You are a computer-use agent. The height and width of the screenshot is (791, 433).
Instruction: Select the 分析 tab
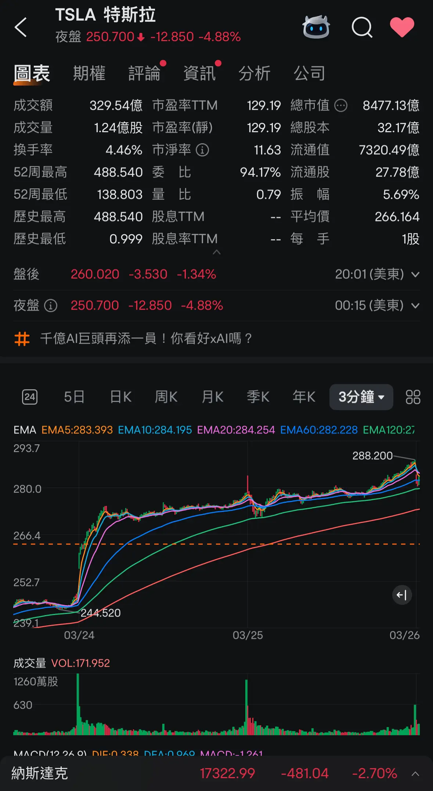255,73
